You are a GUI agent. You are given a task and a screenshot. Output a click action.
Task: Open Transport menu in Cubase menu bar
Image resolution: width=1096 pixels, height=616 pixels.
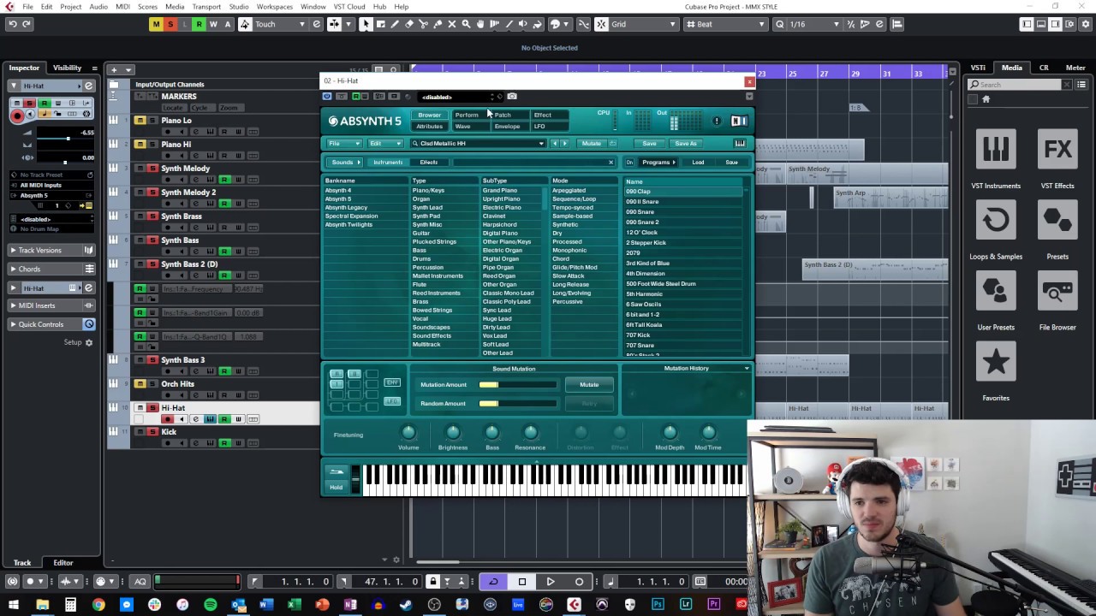[206, 7]
